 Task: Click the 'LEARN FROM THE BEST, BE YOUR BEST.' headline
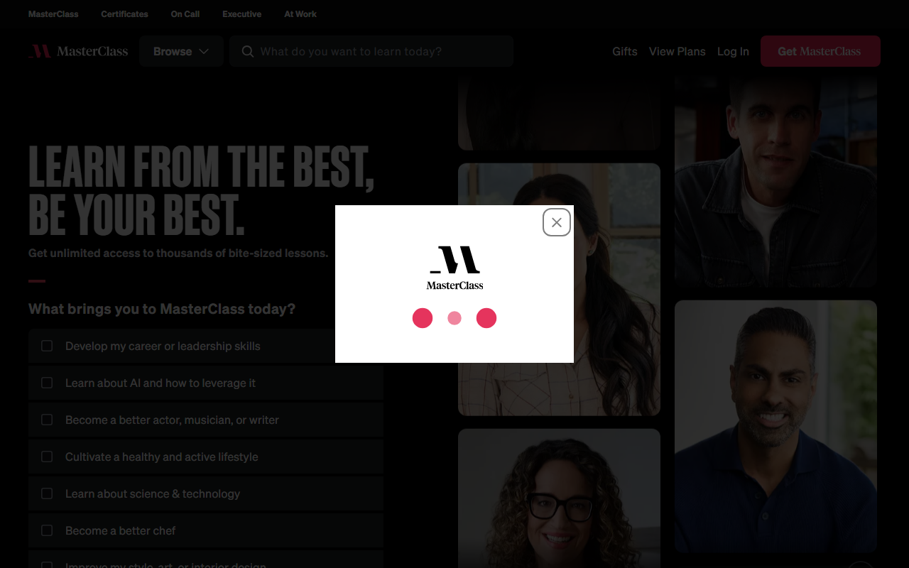[202, 190]
